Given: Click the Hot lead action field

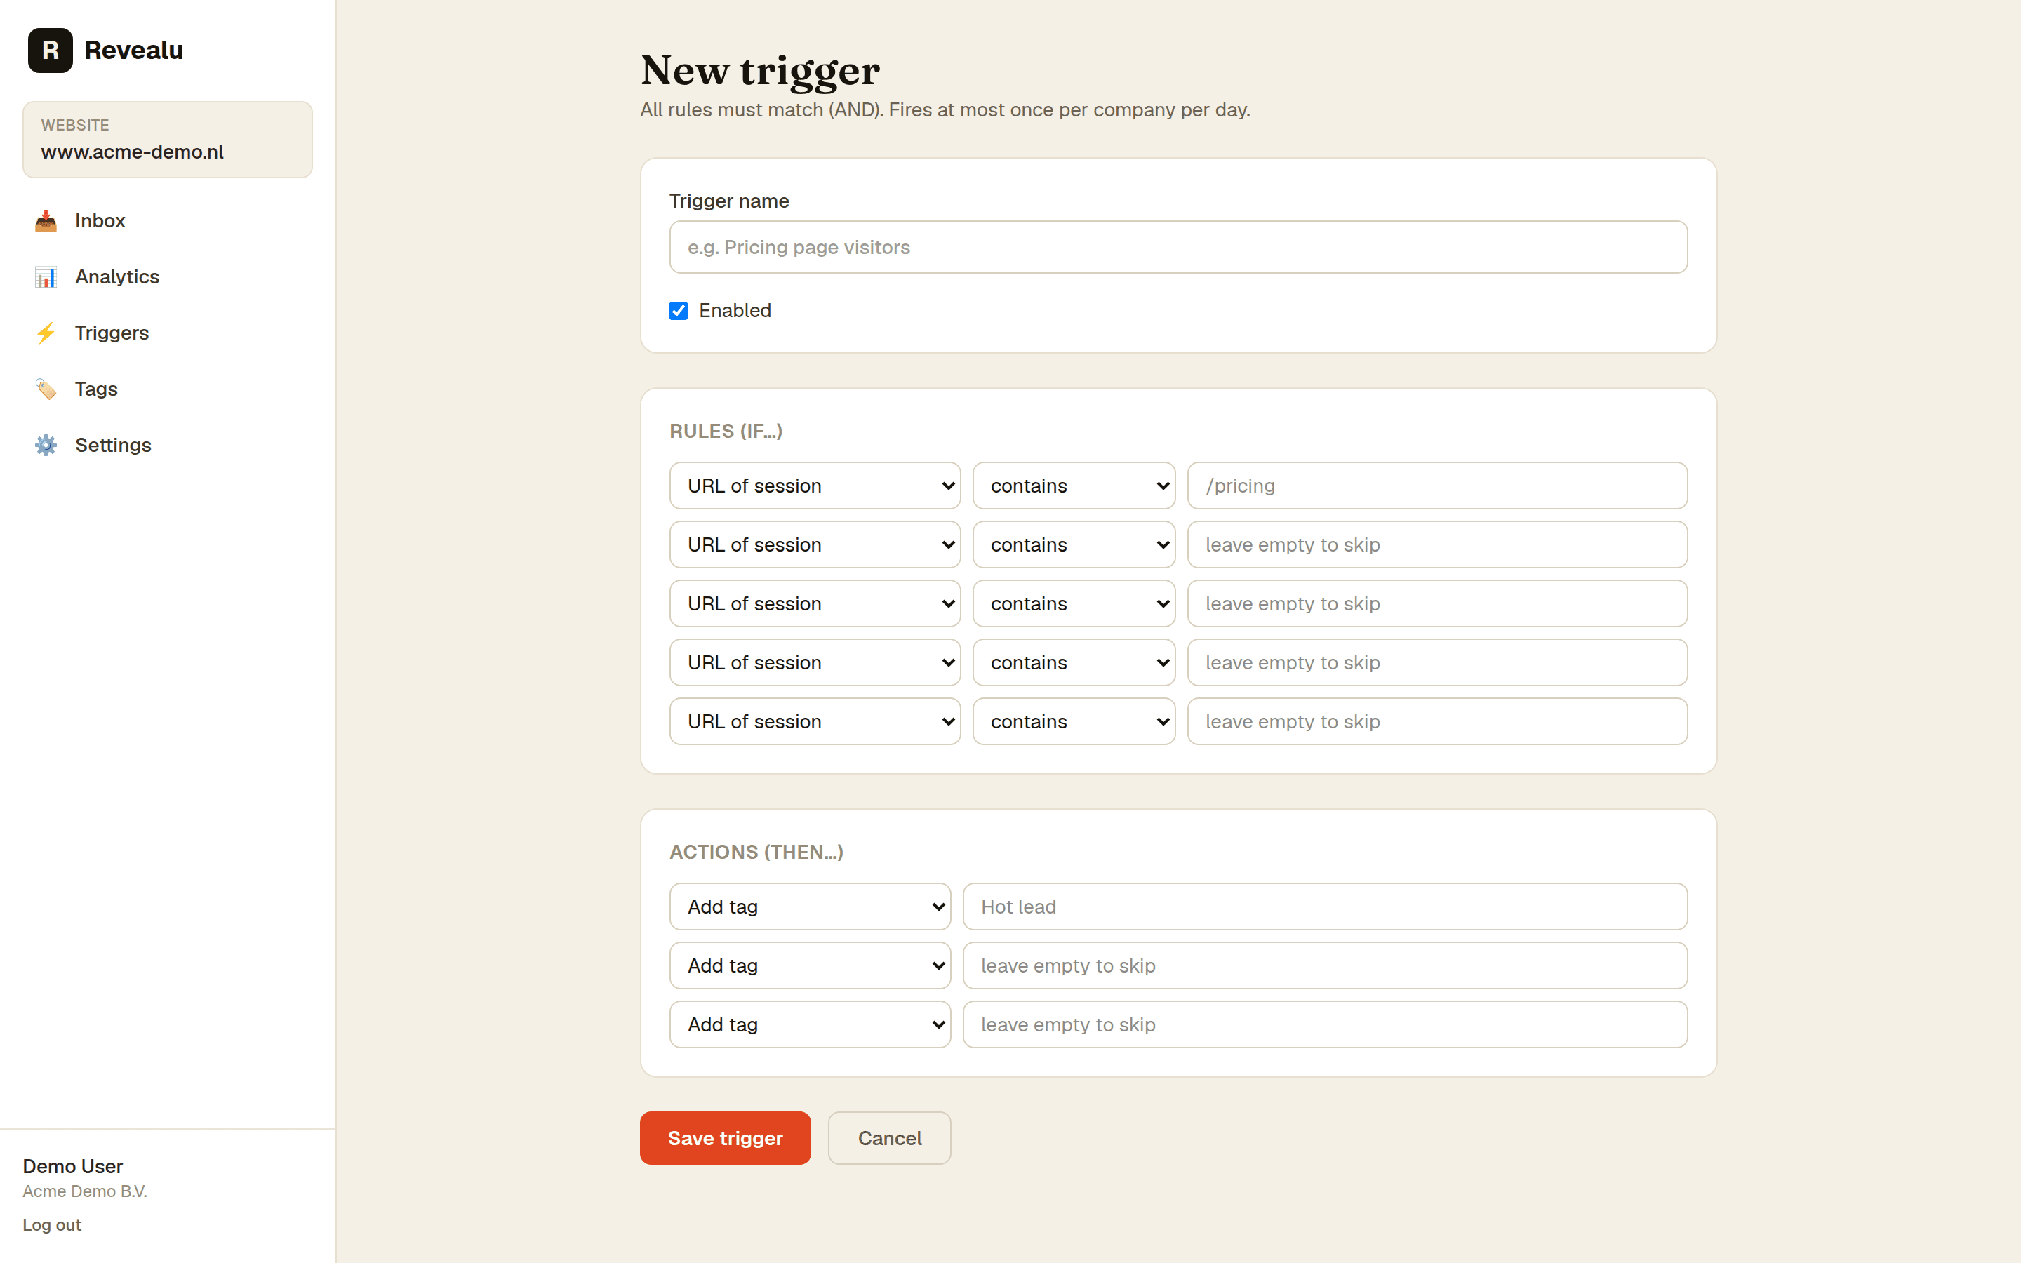Looking at the screenshot, I should coord(1326,907).
